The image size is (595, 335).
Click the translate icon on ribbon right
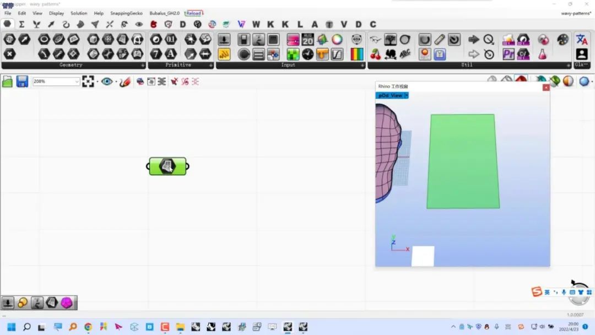pos(581,40)
